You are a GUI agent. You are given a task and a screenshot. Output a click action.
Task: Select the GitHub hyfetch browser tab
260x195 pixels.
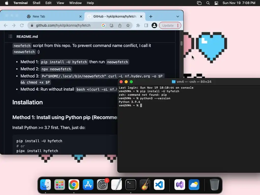pos(115,17)
